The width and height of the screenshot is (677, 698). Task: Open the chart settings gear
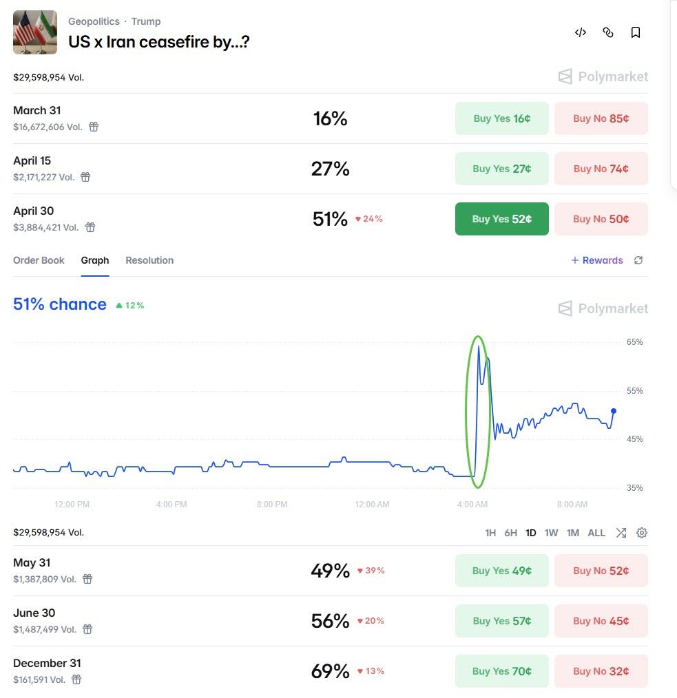coord(642,533)
